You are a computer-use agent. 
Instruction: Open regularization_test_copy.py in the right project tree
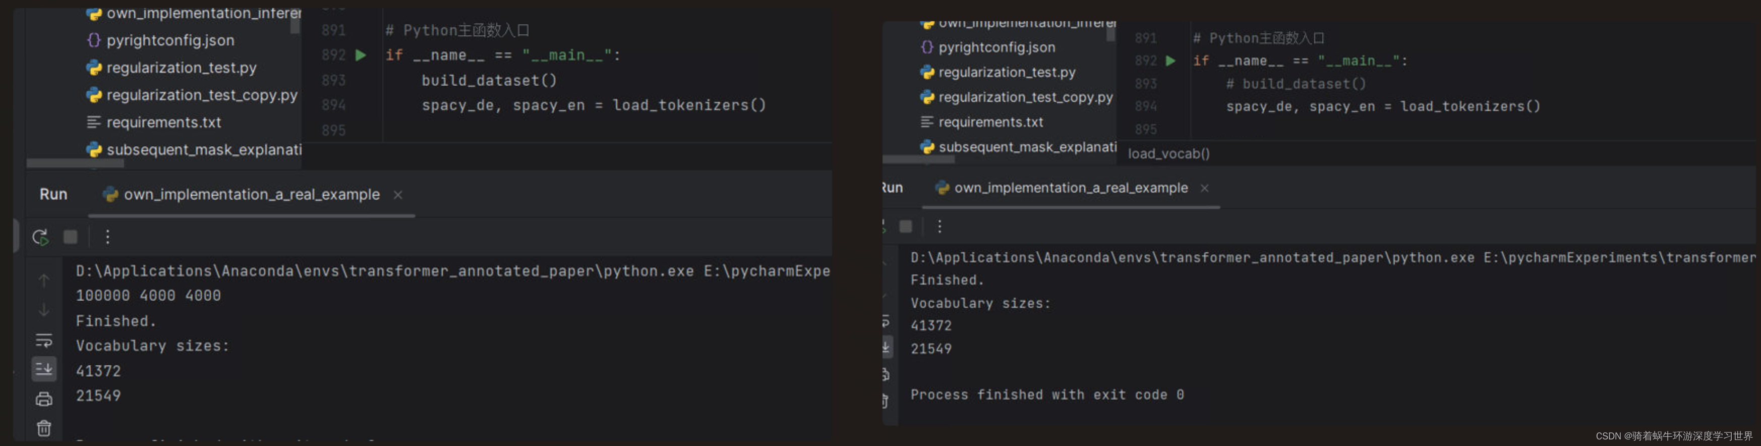pos(1025,97)
